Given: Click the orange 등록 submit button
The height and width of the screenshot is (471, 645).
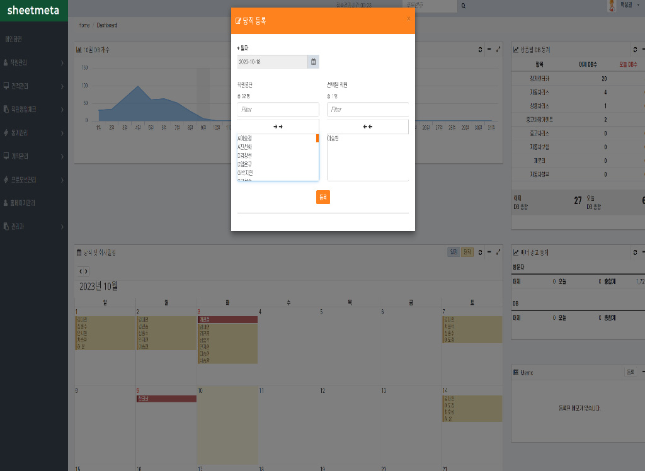Looking at the screenshot, I should click(322, 197).
